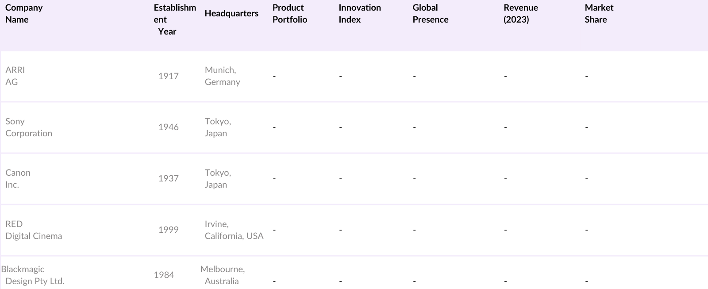Click the Global Presence column header
This screenshot has height=289, width=708.
point(430,14)
